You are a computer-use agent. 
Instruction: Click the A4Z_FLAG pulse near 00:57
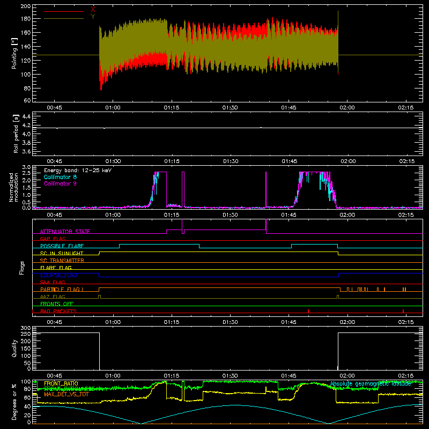click(99, 297)
